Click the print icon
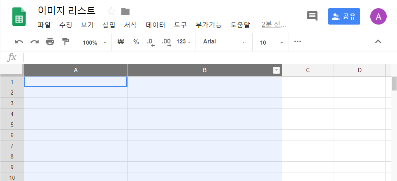 click(x=50, y=42)
